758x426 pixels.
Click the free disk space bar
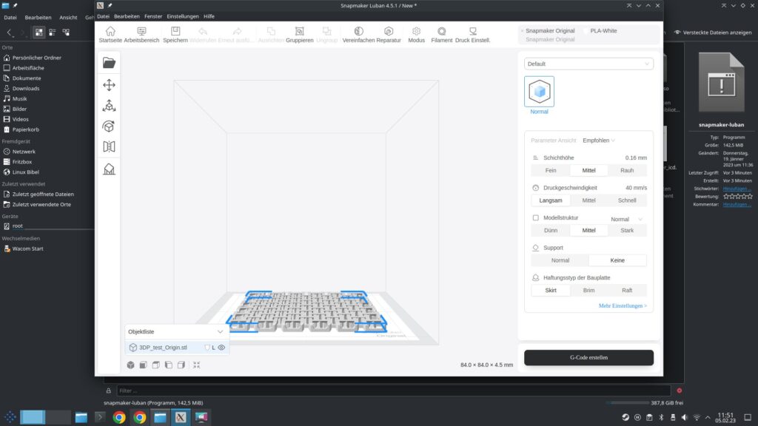[628, 403]
